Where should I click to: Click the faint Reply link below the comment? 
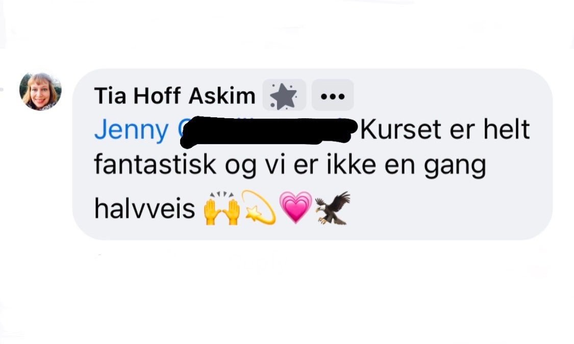(257, 262)
